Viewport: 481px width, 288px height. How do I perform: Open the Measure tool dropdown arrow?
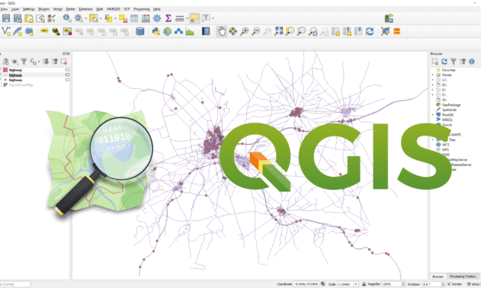187,18
